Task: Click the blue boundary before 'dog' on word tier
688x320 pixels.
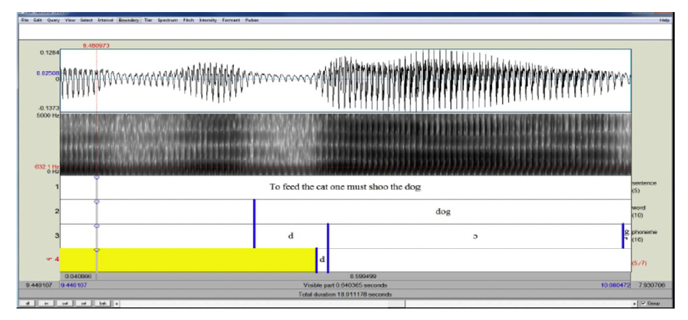Action: (255, 211)
